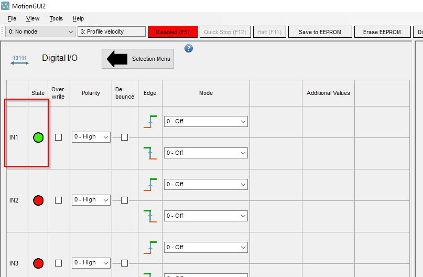This screenshot has height=277, width=423.
Task: Open the IN3 Polarity dropdown
Action: (91, 263)
